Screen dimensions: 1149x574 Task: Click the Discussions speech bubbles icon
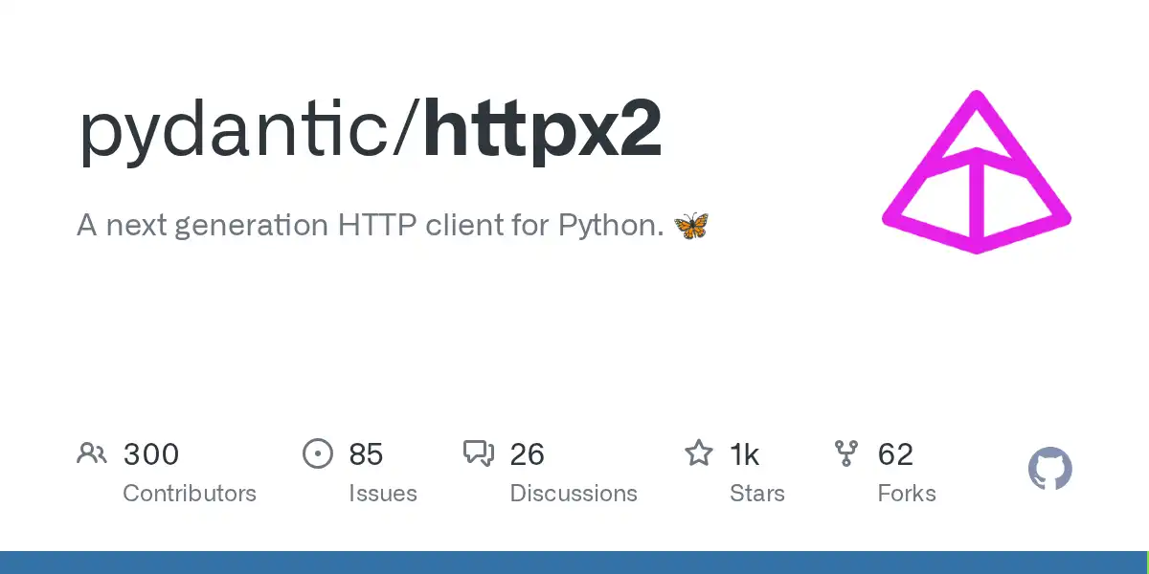[x=479, y=453]
